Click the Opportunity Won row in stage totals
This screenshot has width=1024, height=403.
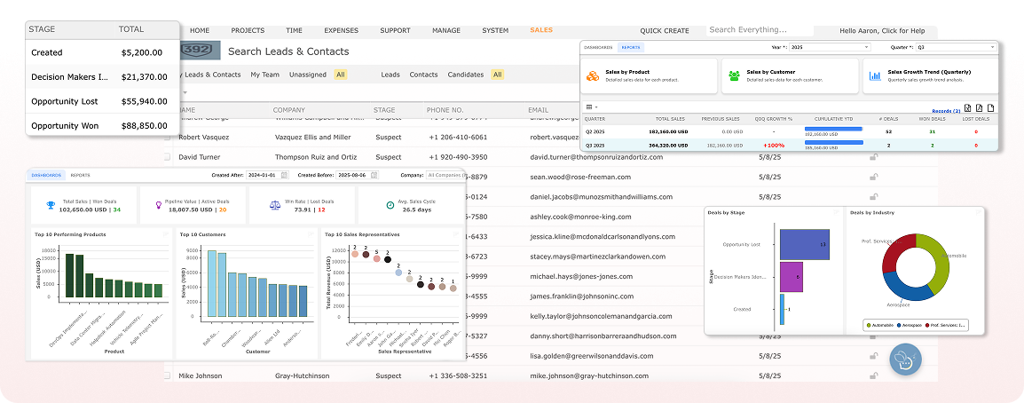[103, 125]
